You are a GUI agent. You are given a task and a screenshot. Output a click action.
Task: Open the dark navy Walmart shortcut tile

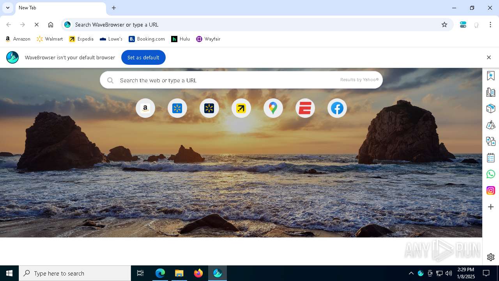click(209, 108)
